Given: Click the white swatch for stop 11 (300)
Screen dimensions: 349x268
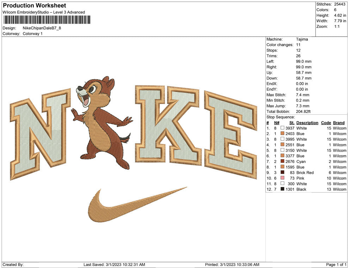Looking at the screenshot, I should tap(282, 183).
